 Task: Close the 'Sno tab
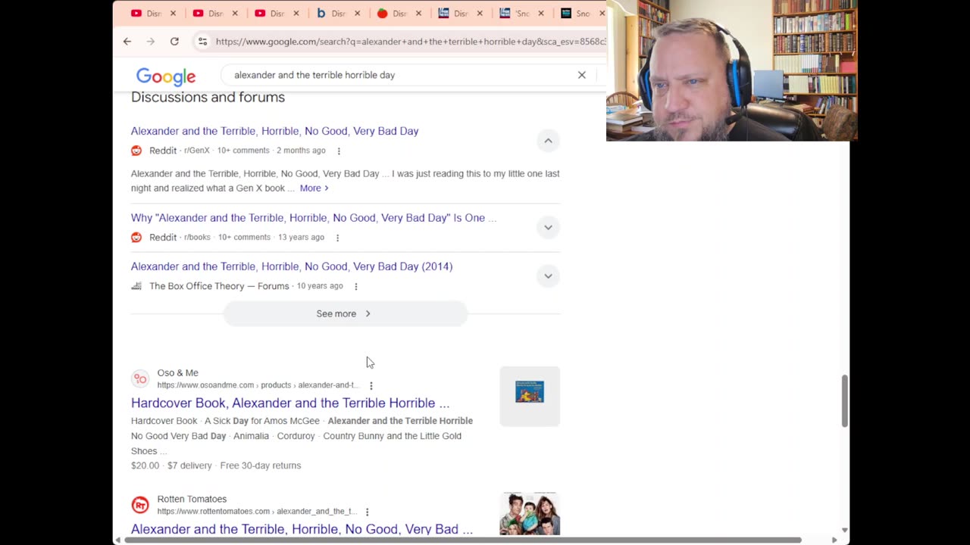coord(540,13)
